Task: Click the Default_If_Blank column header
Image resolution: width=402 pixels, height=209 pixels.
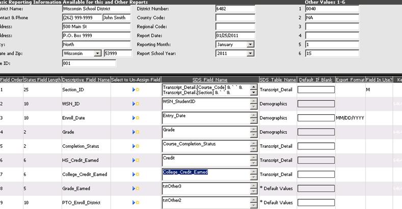Action: pos(316,80)
